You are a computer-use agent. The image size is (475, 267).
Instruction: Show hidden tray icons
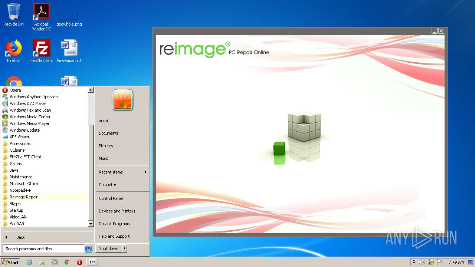414,262
